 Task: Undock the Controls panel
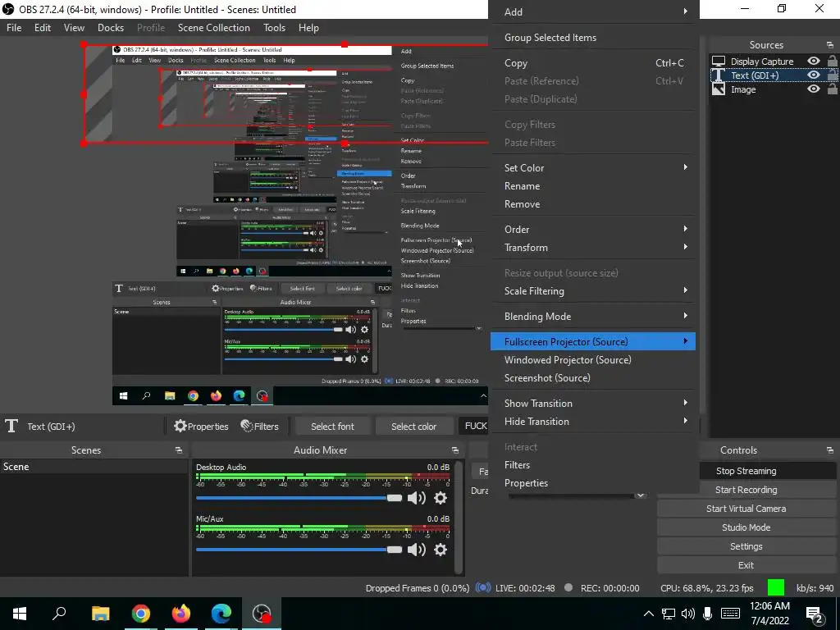[830, 450]
